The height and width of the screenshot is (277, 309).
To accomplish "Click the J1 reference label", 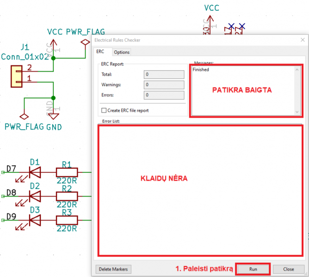I will (x=25, y=47).
